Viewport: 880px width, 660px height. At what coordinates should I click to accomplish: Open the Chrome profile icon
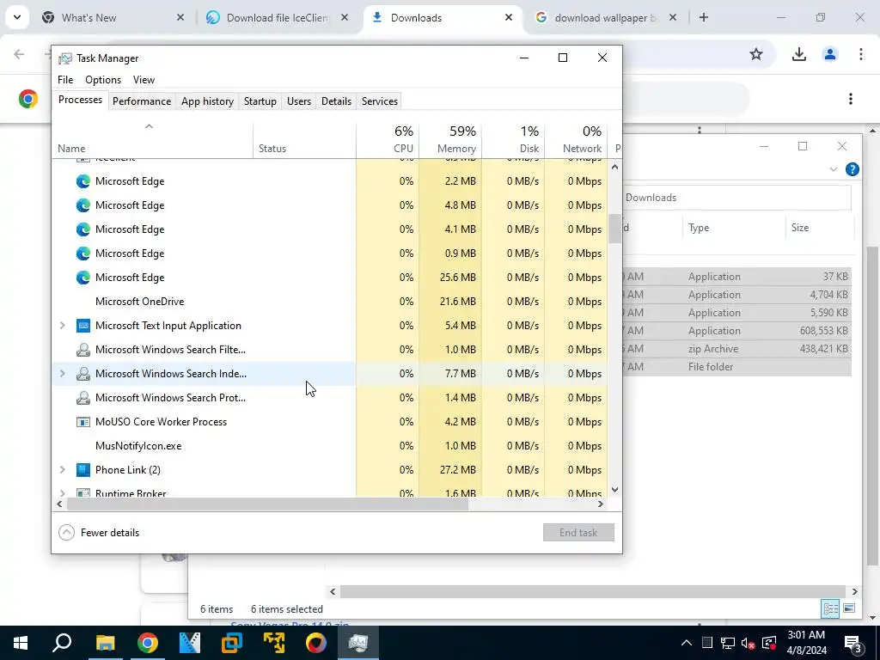tap(830, 54)
